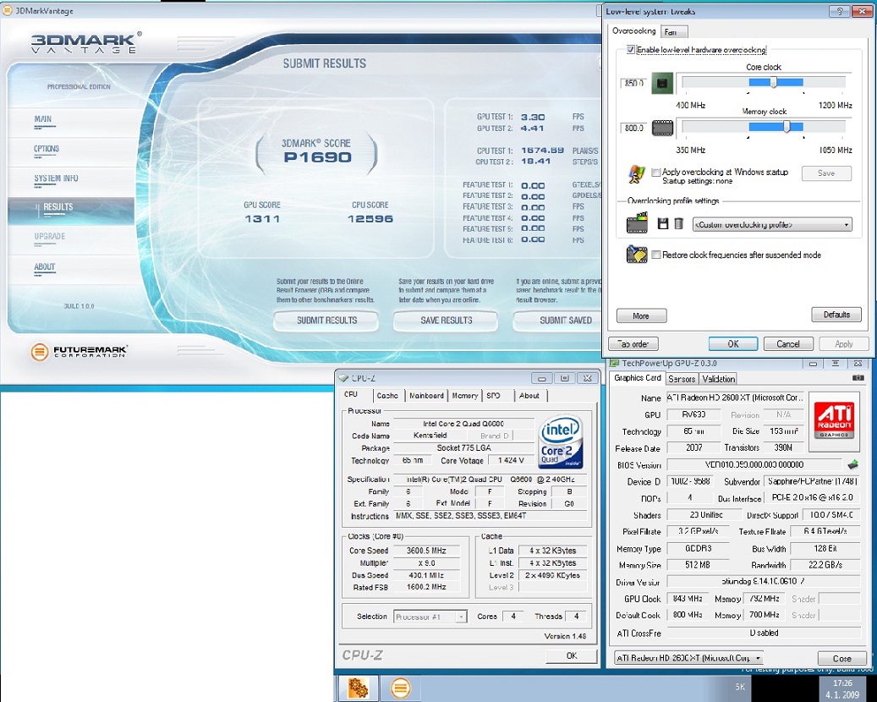Screen dimensions: 877x702
Task: Open the CPU-Z Cache tab
Action: click(x=387, y=396)
